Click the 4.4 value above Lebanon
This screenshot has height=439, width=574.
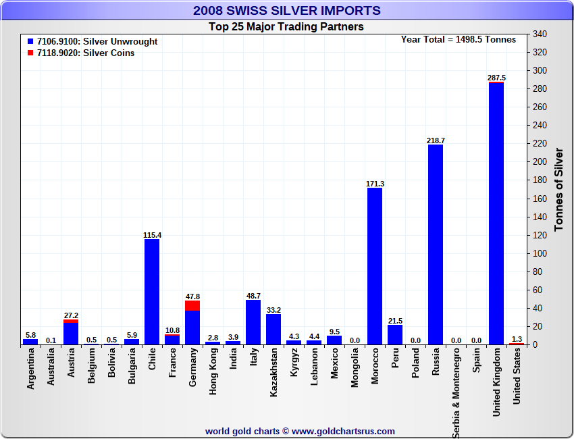click(x=314, y=336)
